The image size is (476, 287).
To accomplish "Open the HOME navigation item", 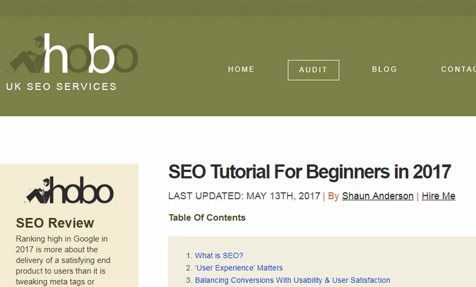I will [241, 69].
